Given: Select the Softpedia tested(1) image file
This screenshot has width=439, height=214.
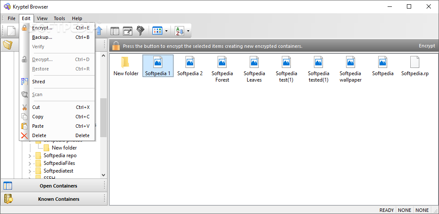Looking at the screenshot, I should pyautogui.click(x=319, y=69).
